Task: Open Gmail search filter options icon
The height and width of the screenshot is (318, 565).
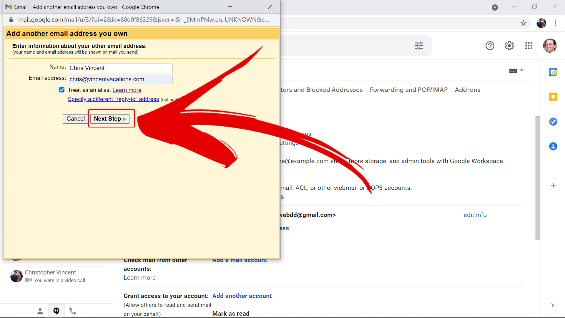Action: pos(419,46)
